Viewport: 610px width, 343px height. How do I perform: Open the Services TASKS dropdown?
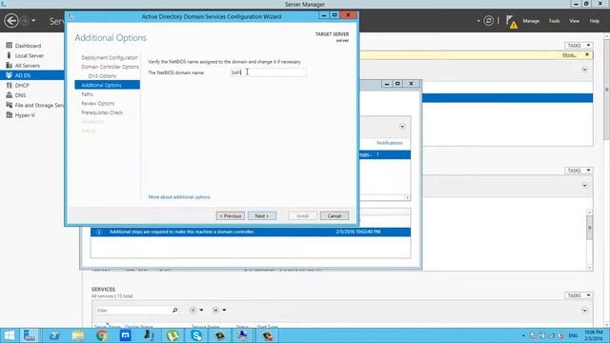click(579, 295)
